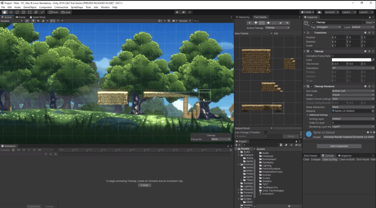376x208 pixels.
Task: Select the Hand tool in the toolbar
Action: coord(5,12)
